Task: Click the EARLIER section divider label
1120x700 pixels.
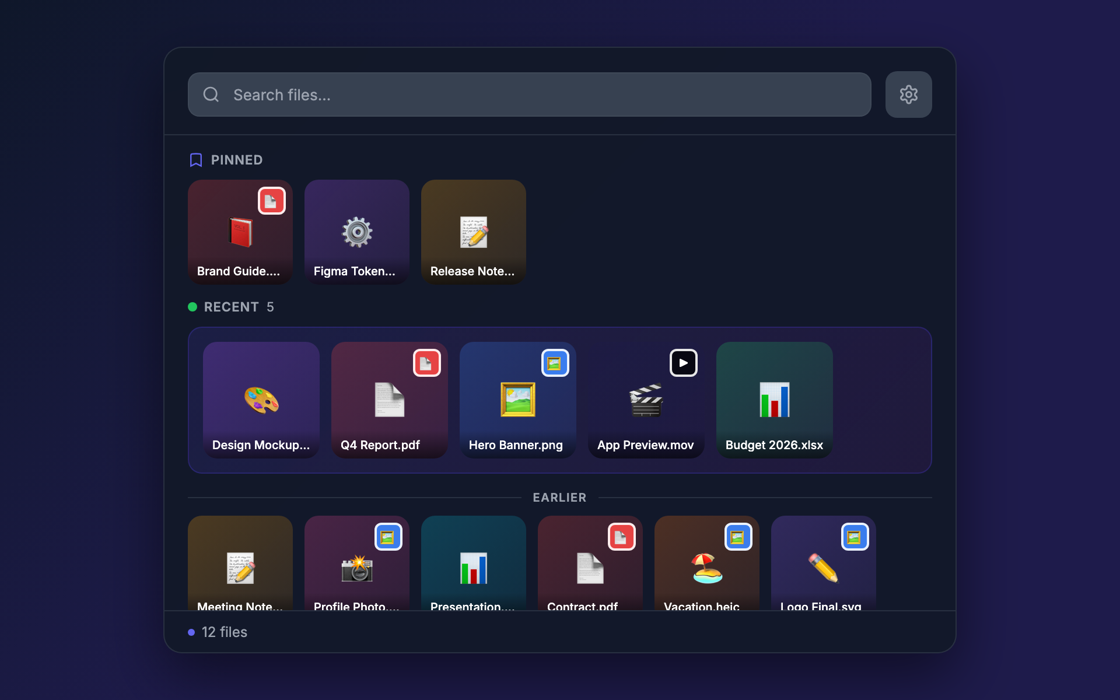Action: (x=559, y=497)
